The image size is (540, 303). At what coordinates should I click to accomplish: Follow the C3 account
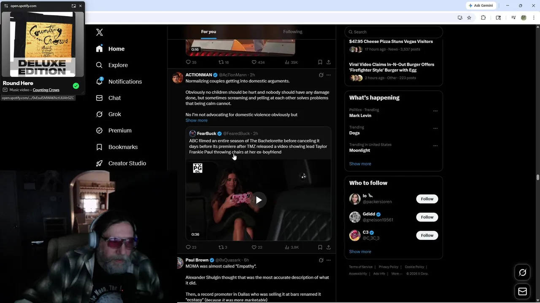427,235
